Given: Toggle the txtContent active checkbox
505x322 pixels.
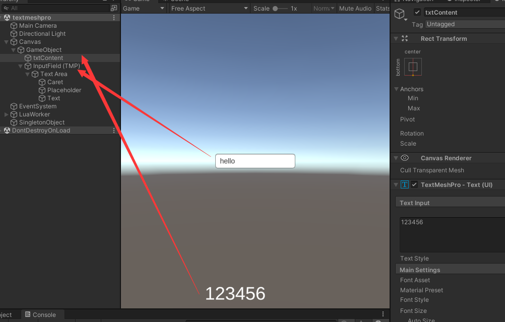Looking at the screenshot, I should [x=417, y=13].
